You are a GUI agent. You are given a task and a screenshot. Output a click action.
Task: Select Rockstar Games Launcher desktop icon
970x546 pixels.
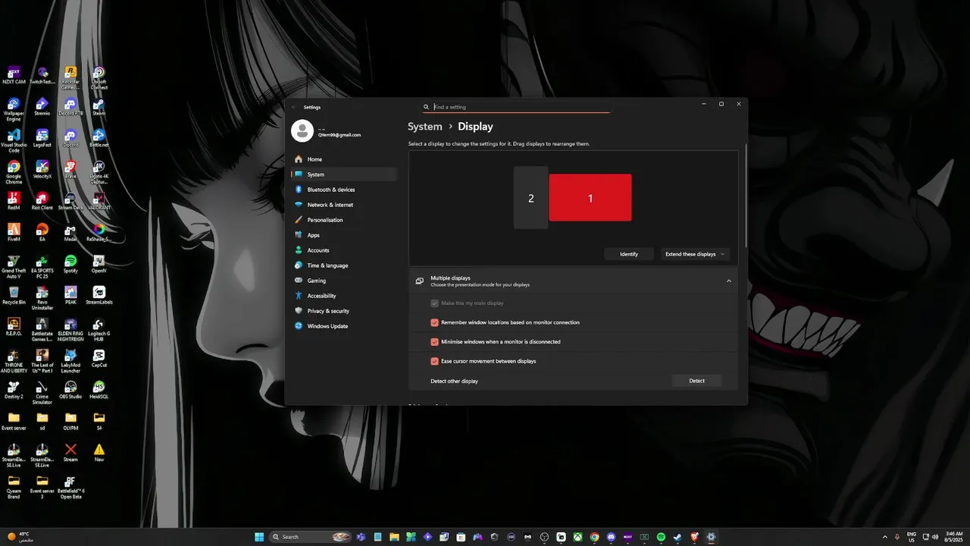70,77
